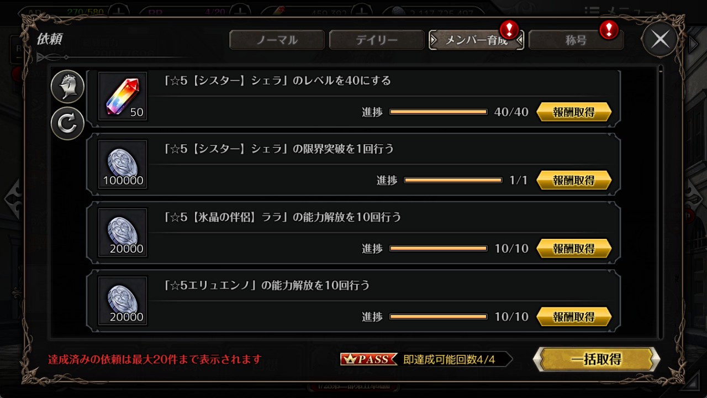Image resolution: width=707 pixels, height=398 pixels.
Task: Click the 一括取得 collect-all button
Action: [597, 359]
